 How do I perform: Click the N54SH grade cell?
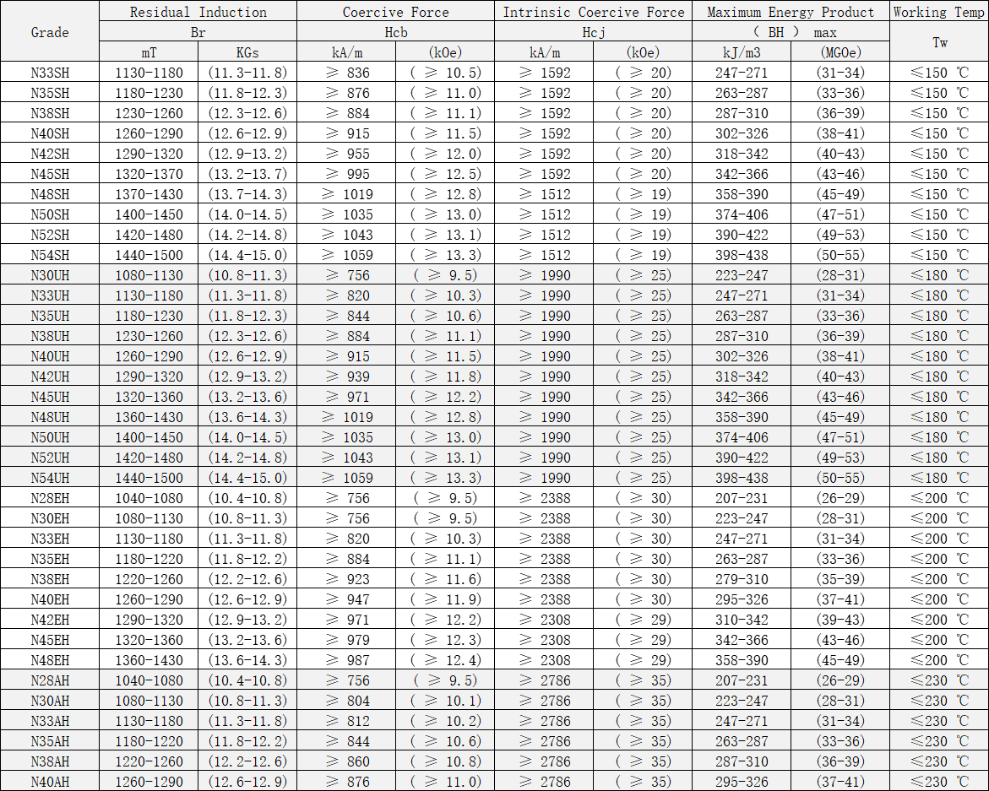[x=50, y=255]
